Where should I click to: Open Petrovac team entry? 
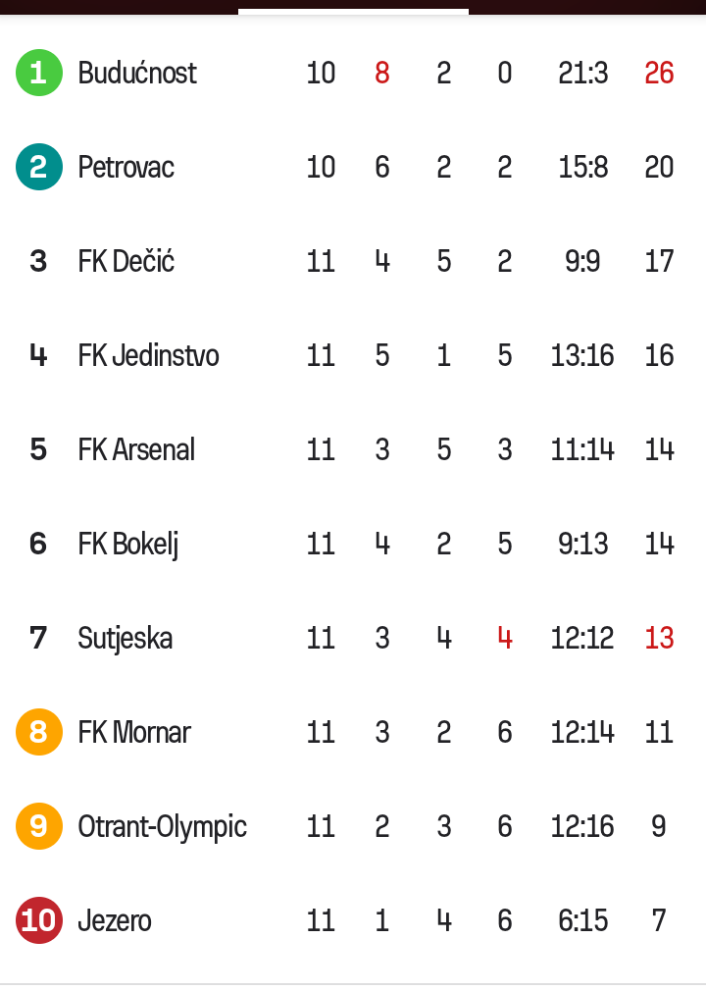(126, 167)
